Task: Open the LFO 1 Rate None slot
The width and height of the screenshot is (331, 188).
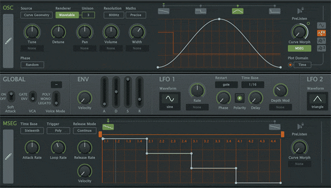Action: [197, 108]
